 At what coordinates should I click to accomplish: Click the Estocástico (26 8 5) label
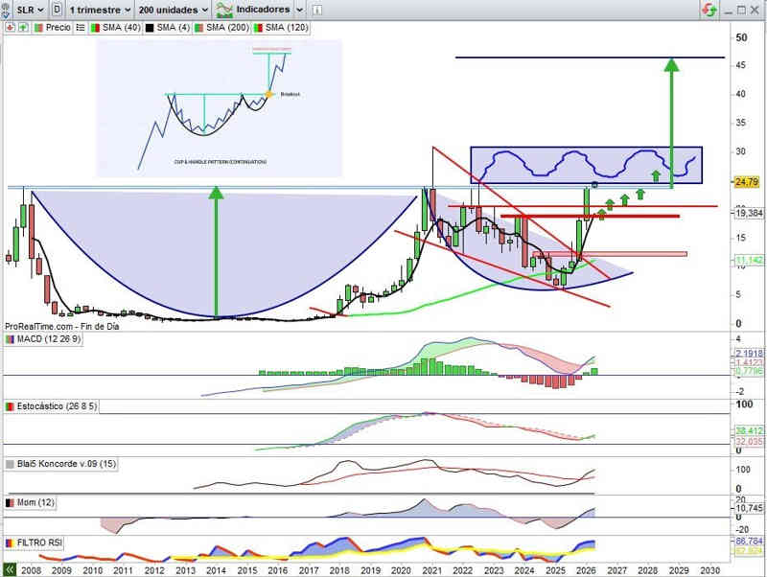pos(58,406)
